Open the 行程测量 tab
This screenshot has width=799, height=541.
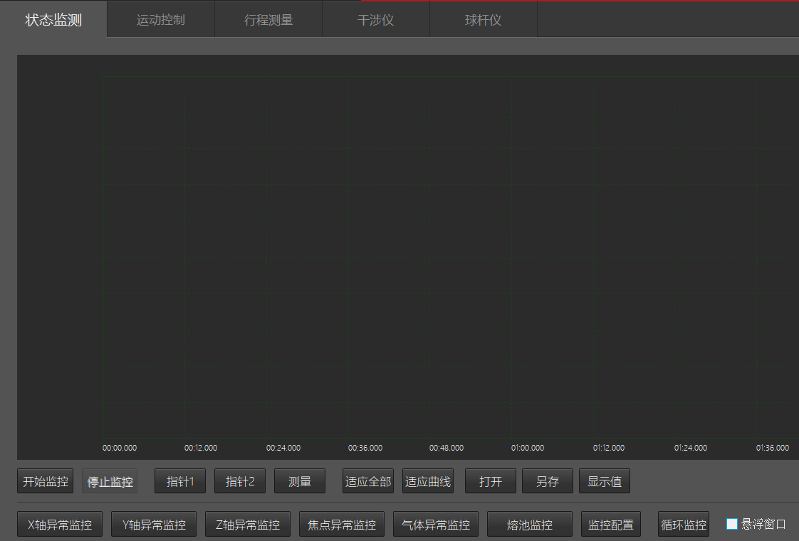(x=268, y=20)
